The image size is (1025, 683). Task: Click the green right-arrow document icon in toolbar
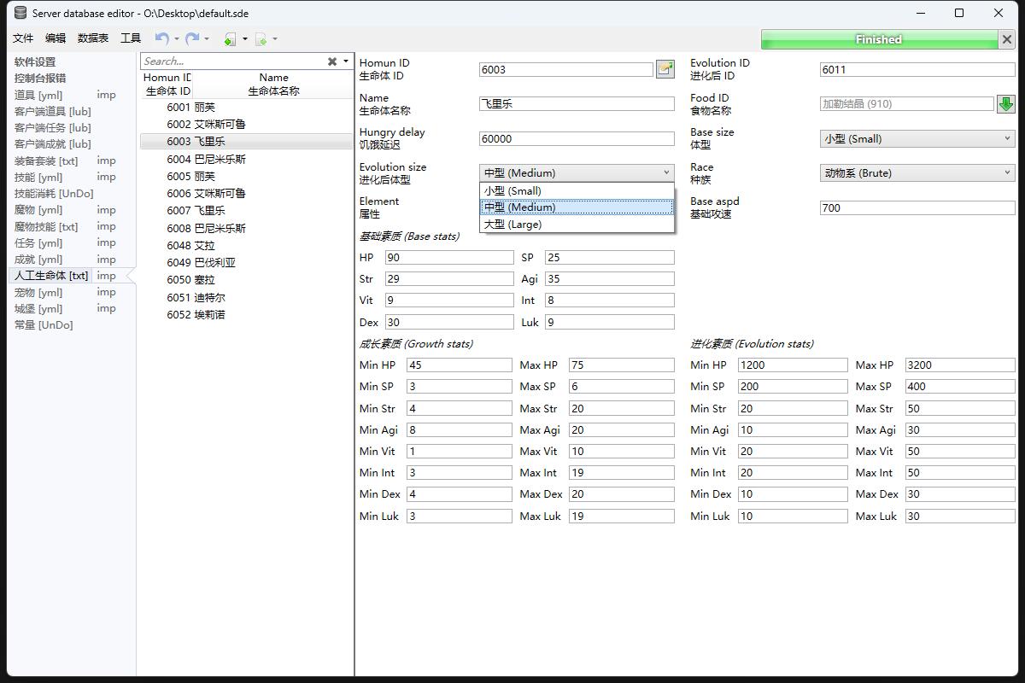coord(261,39)
